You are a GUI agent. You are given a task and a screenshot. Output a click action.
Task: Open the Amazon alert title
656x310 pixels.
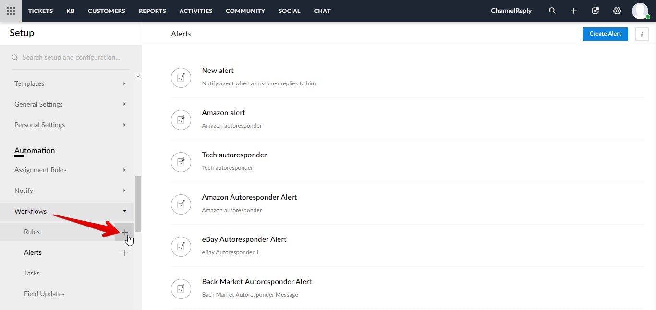pyautogui.click(x=224, y=113)
